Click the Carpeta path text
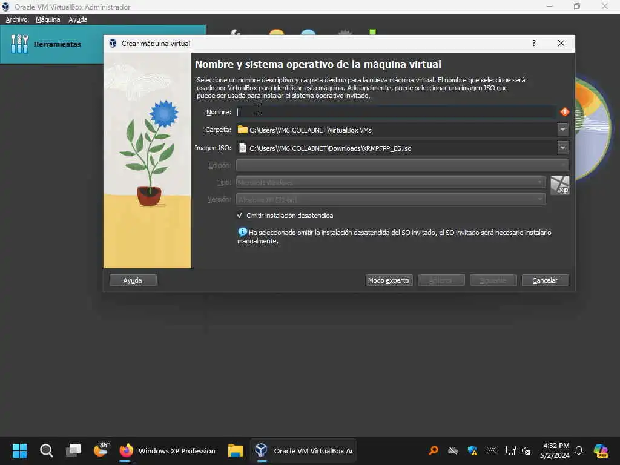The height and width of the screenshot is (465, 620). click(311, 130)
